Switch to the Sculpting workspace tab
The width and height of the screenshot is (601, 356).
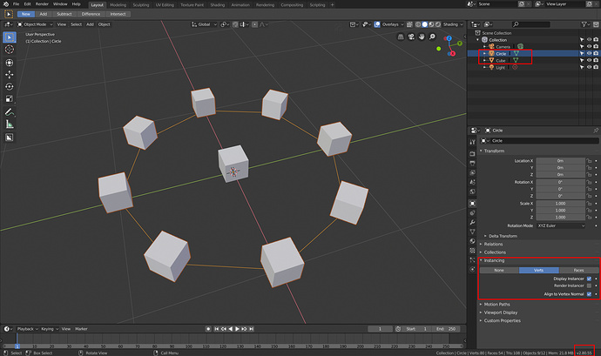tap(140, 5)
